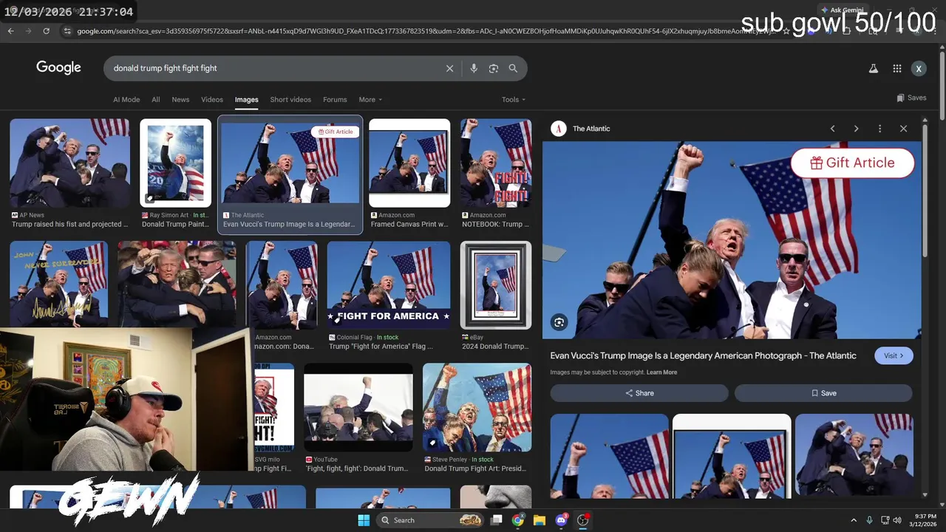
Task: Expand the Tools dropdown
Action: (514, 100)
